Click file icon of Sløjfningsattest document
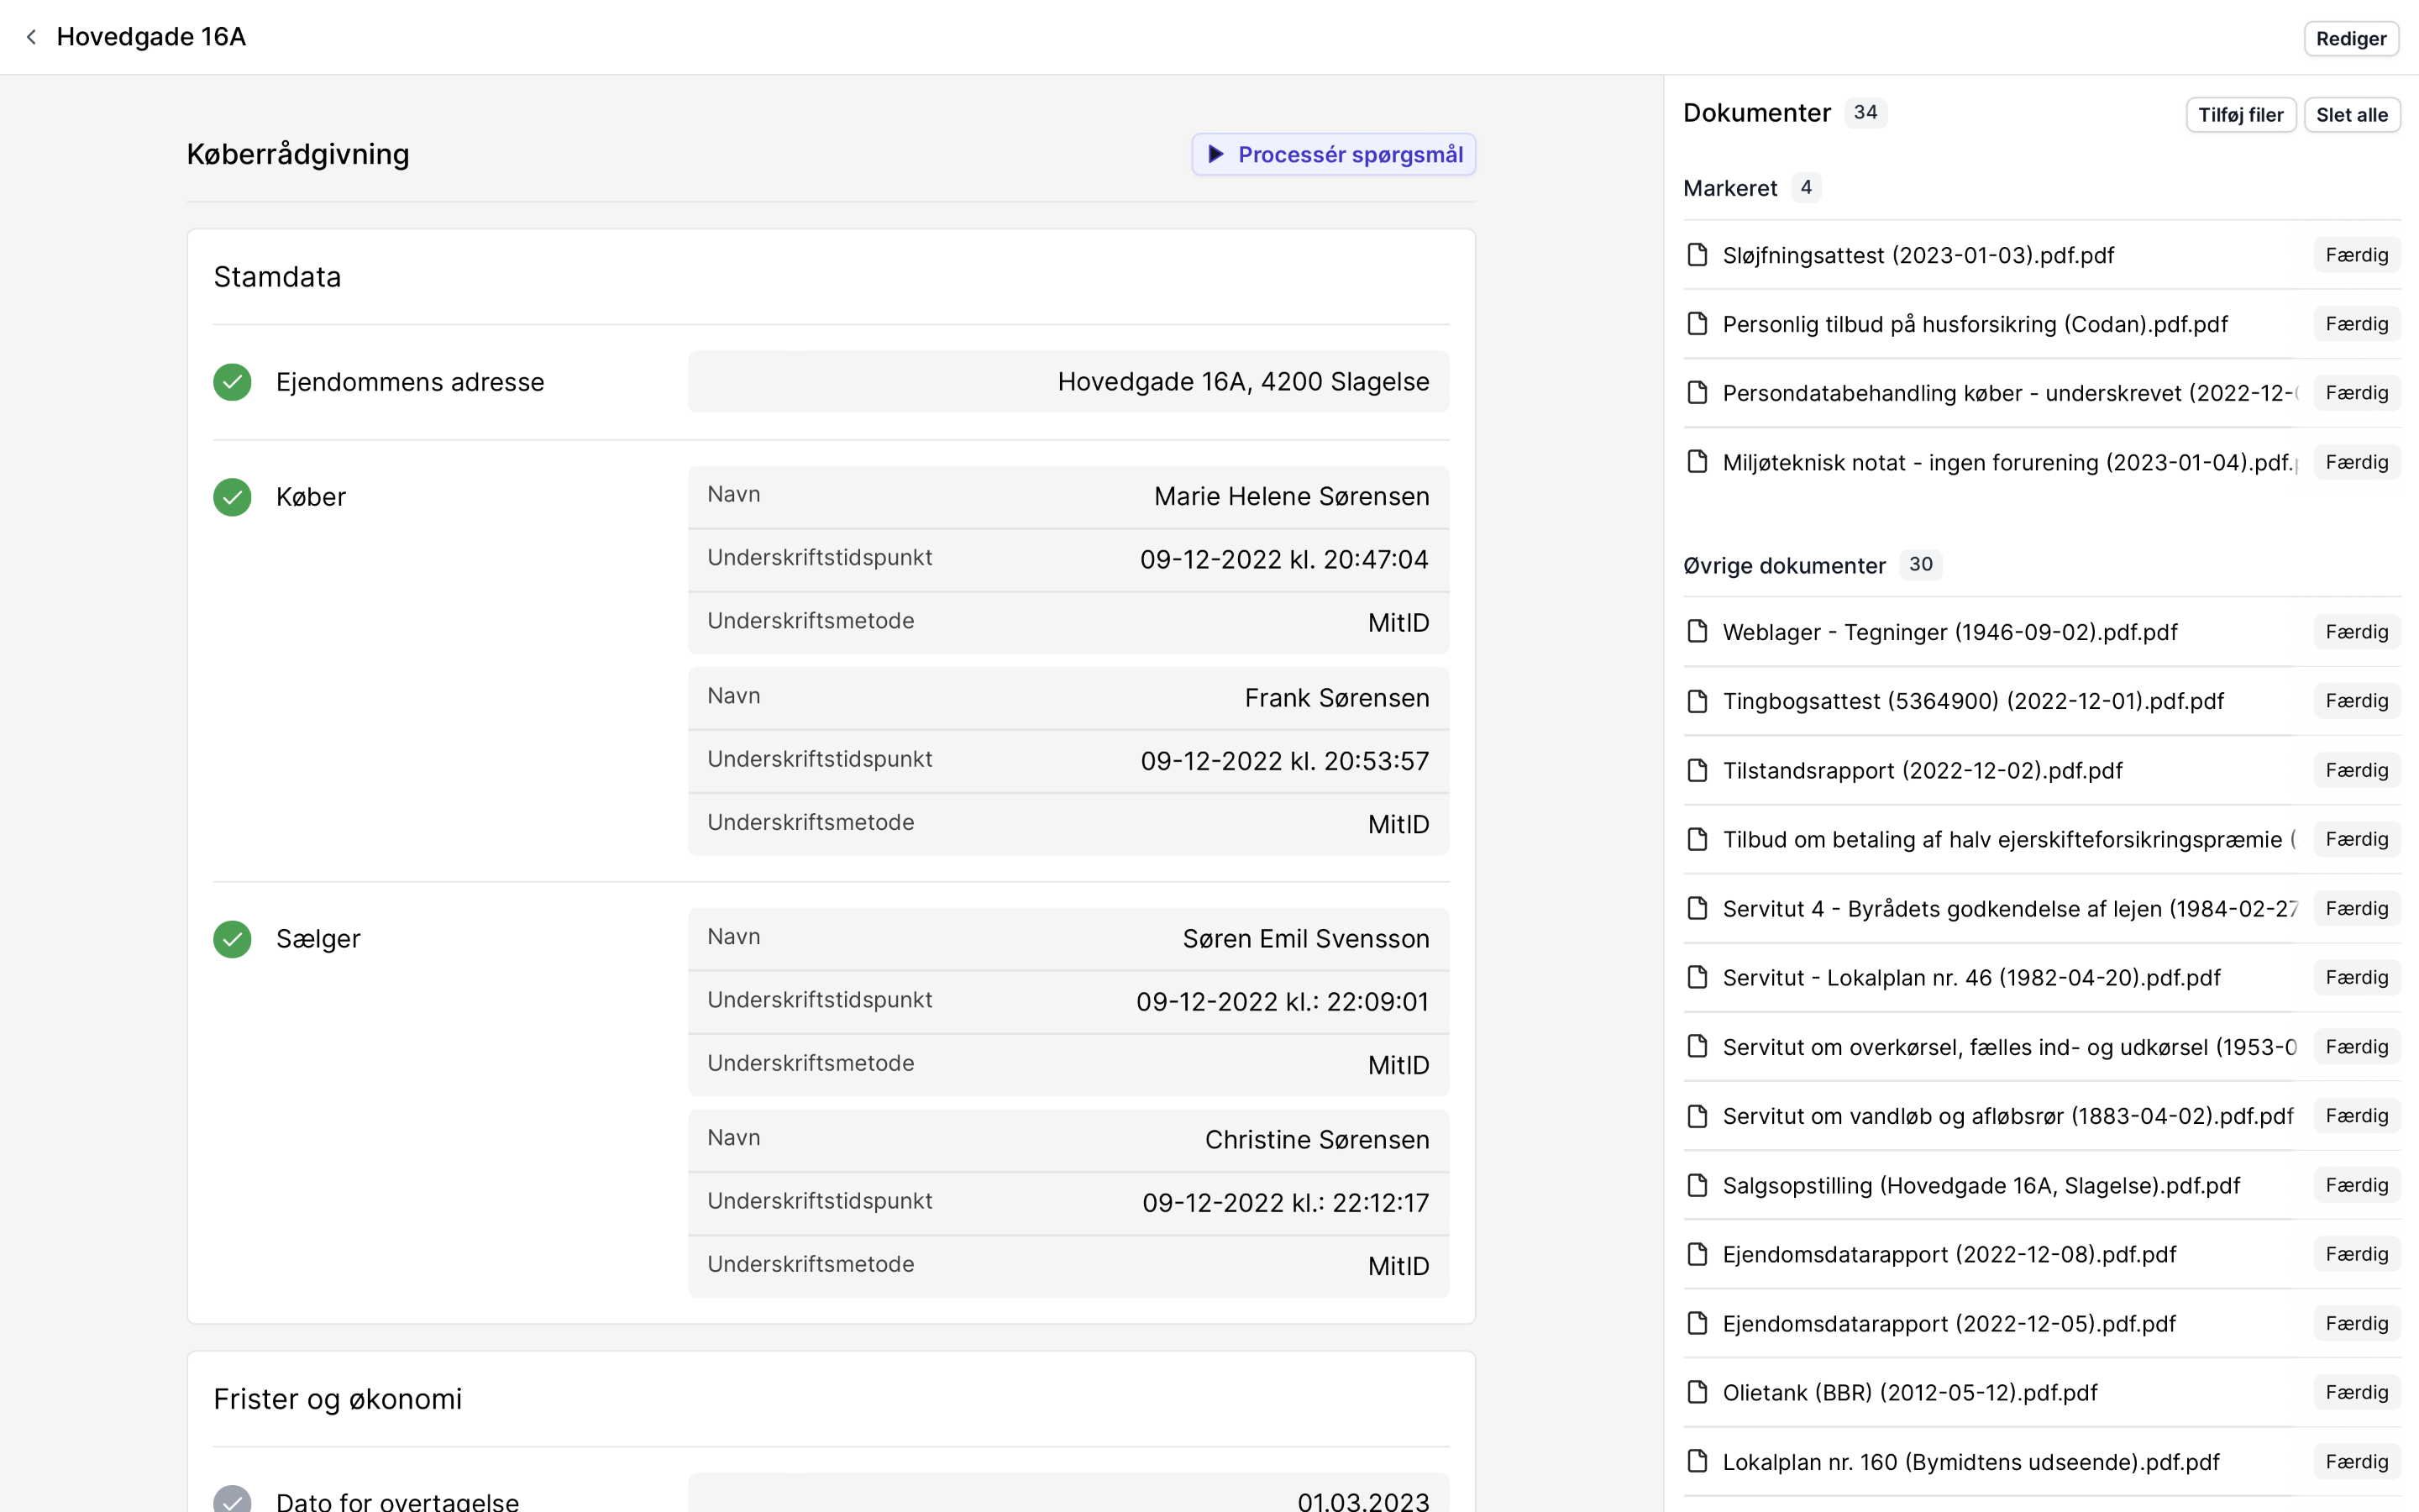Viewport: 2419px width, 1512px height. [1697, 255]
